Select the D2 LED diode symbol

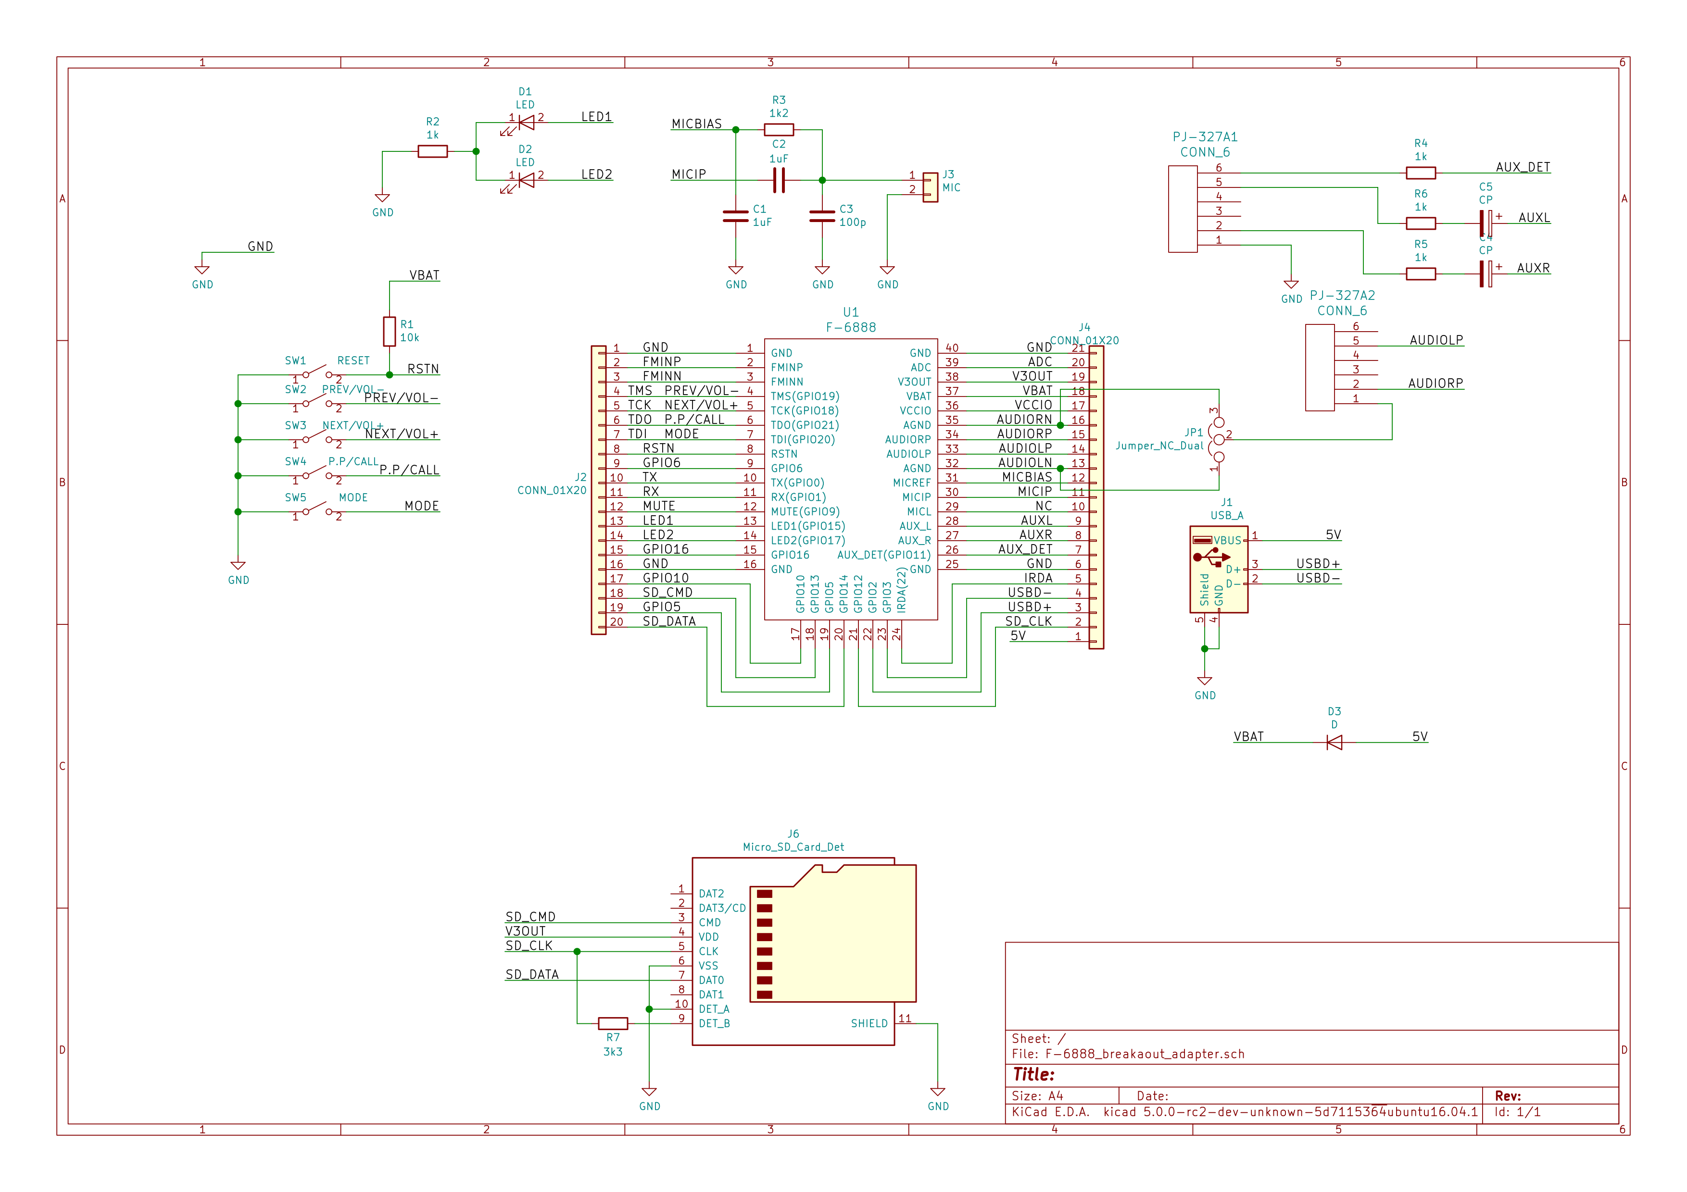click(526, 180)
